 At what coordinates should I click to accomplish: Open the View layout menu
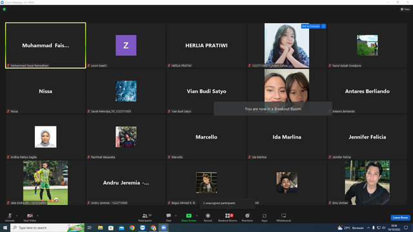point(405,9)
